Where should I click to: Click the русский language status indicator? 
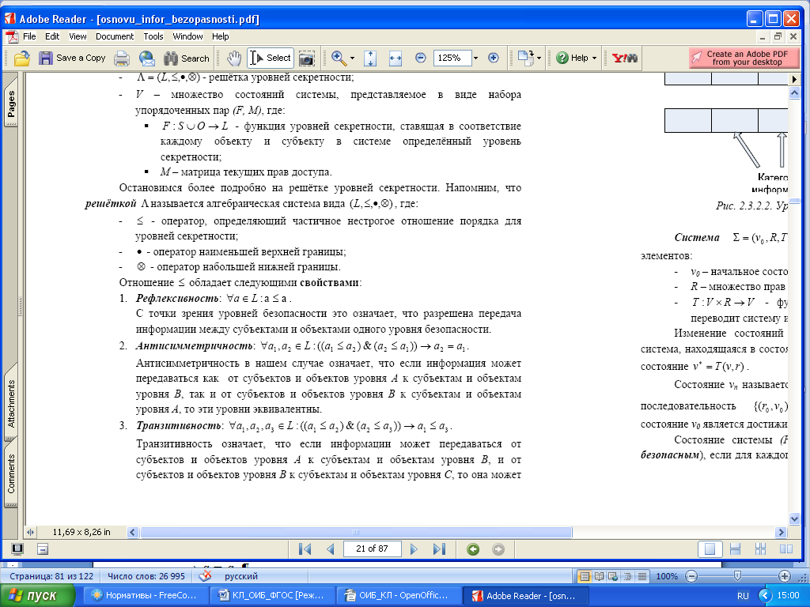(x=240, y=576)
